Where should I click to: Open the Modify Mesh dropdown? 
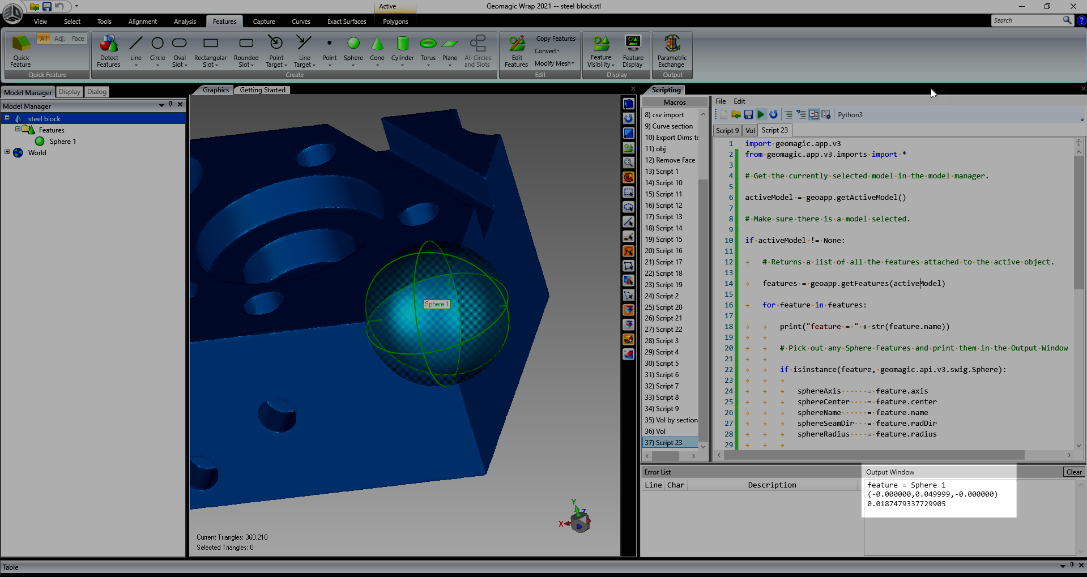tap(554, 63)
